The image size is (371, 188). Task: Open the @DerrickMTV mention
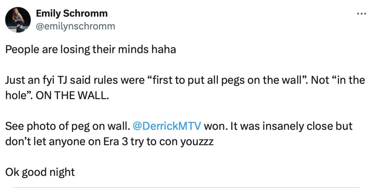pos(167,126)
